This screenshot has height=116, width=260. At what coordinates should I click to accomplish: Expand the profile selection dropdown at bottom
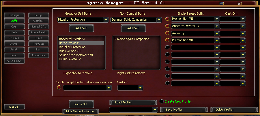pyautogui.click(x=155, y=110)
